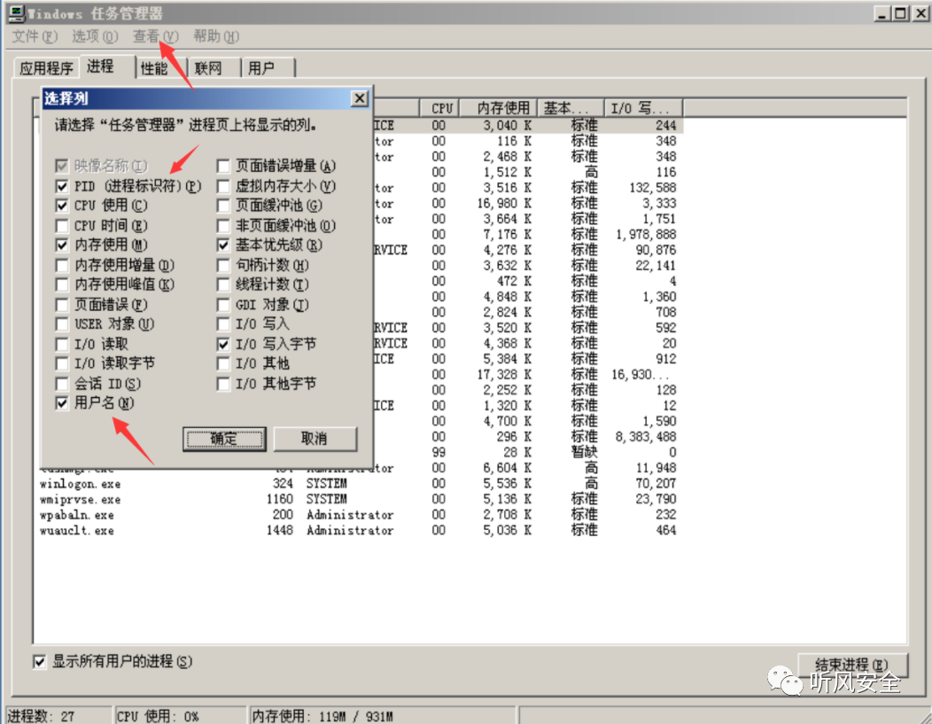
Task: Select the winlogon.exe process row
Action: pos(359,484)
